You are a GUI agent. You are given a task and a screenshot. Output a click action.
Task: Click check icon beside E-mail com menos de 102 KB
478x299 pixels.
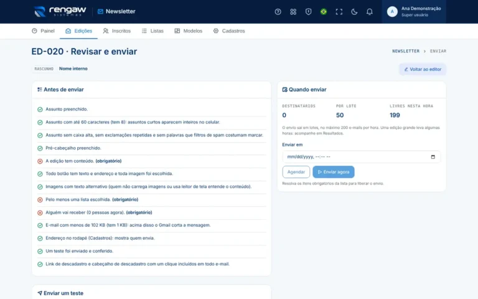coord(40,225)
